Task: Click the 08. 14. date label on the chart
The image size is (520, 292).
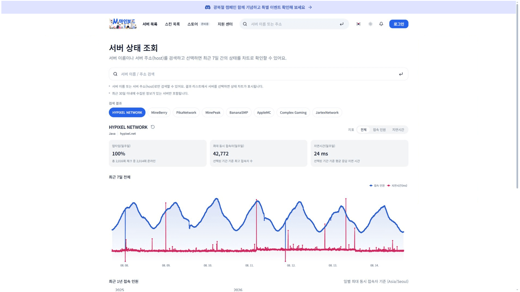Action: (374, 266)
